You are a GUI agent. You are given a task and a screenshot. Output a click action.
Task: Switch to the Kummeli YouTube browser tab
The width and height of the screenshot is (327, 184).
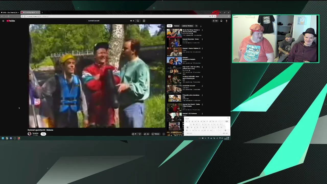click(30, 12)
